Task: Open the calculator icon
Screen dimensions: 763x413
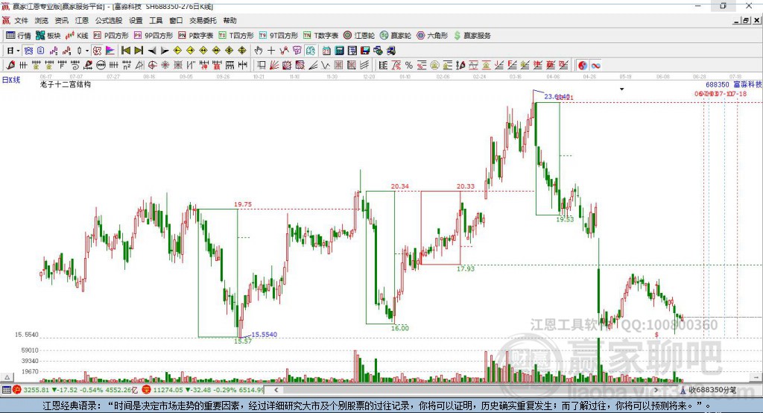Action: 339,51
